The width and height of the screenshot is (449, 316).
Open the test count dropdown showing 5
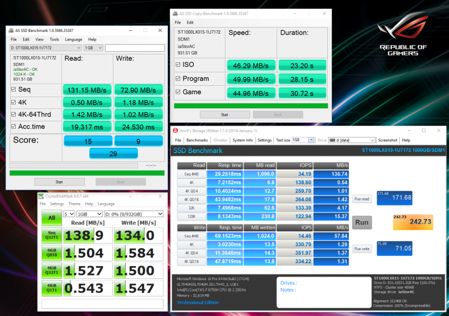click(69, 214)
